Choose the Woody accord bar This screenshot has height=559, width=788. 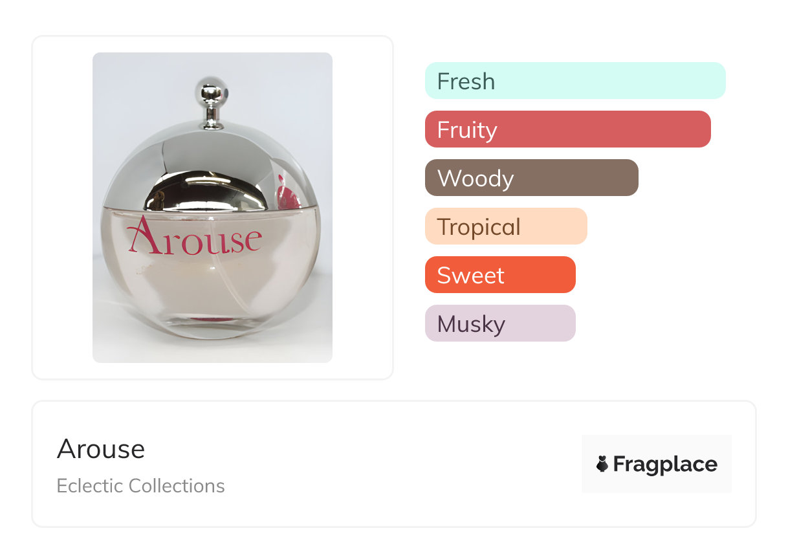click(x=532, y=178)
